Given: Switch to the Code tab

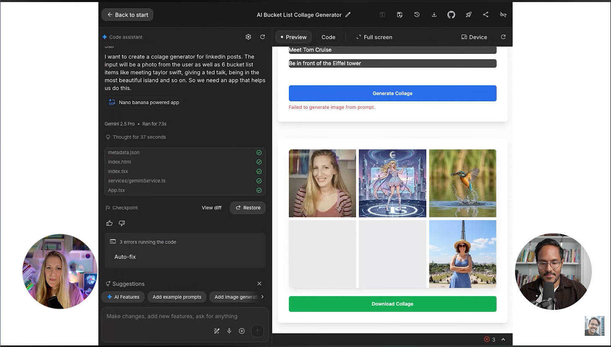Looking at the screenshot, I should coord(328,37).
